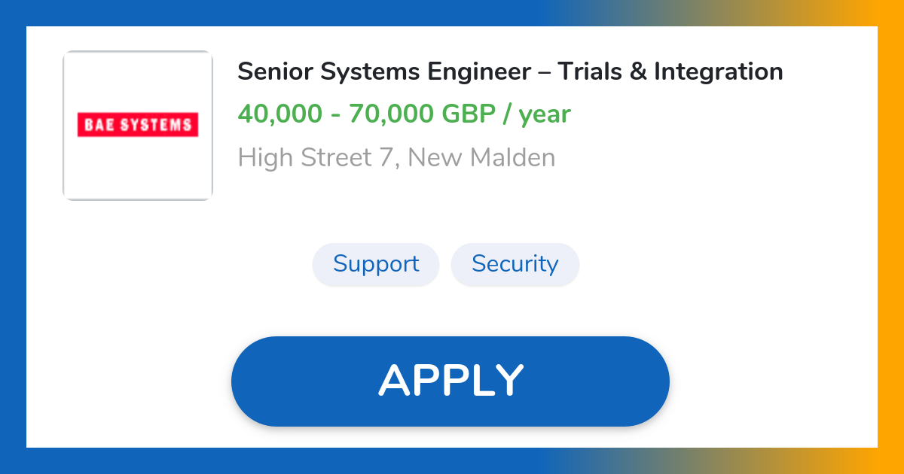Open the Trials & Integration job posting heading
This screenshot has height=474, width=904.
click(x=509, y=71)
